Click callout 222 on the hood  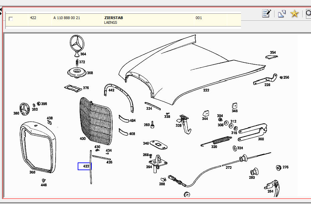pyautogui.click(x=206, y=90)
